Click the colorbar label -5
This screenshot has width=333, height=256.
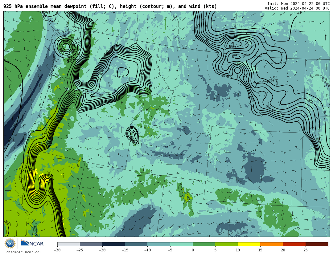(170, 250)
